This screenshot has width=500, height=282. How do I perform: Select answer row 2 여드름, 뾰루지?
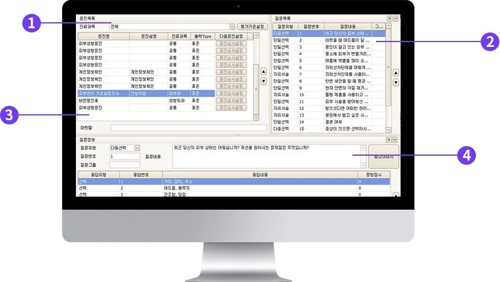coord(234,188)
